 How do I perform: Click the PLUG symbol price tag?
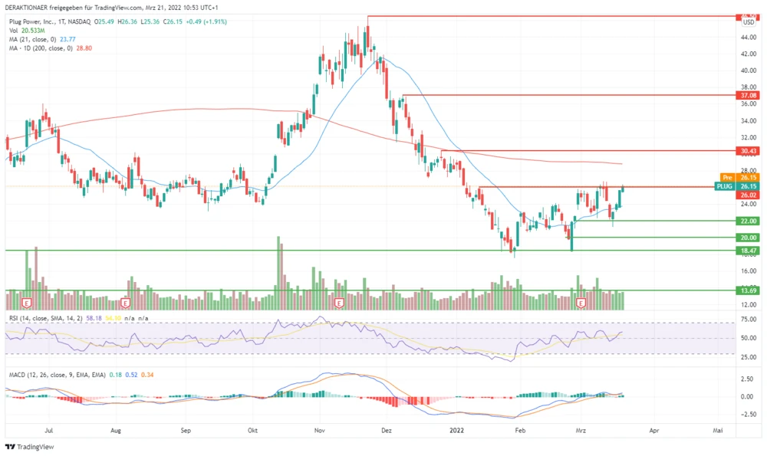pyautogui.click(x=725, y=186)
